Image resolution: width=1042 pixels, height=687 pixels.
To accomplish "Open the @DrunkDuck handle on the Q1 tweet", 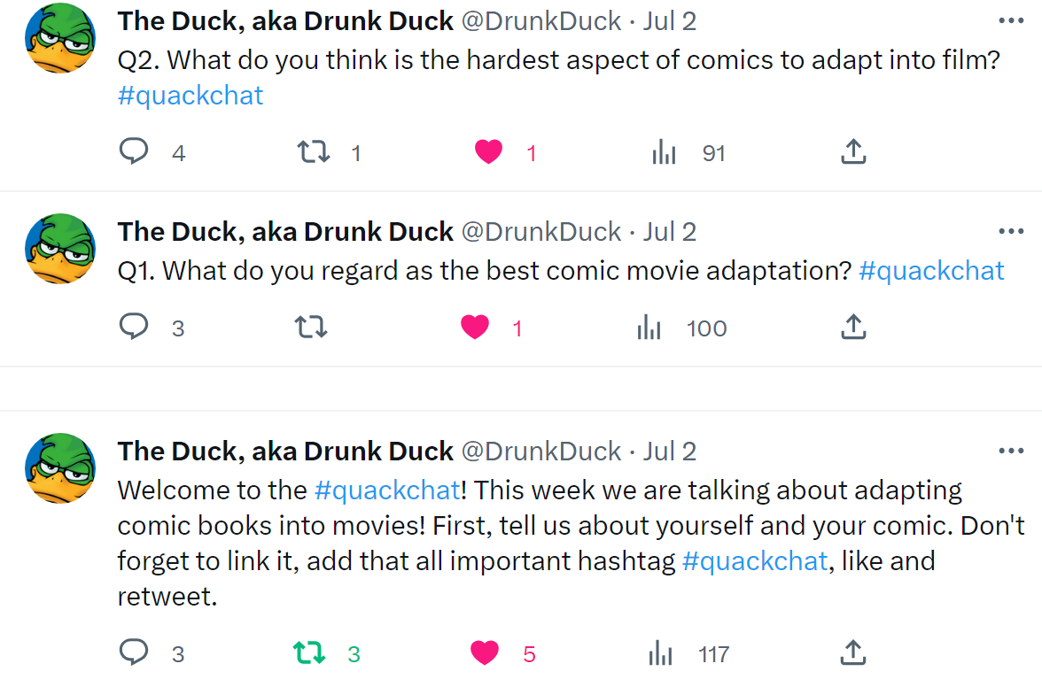I will point(541,232).
